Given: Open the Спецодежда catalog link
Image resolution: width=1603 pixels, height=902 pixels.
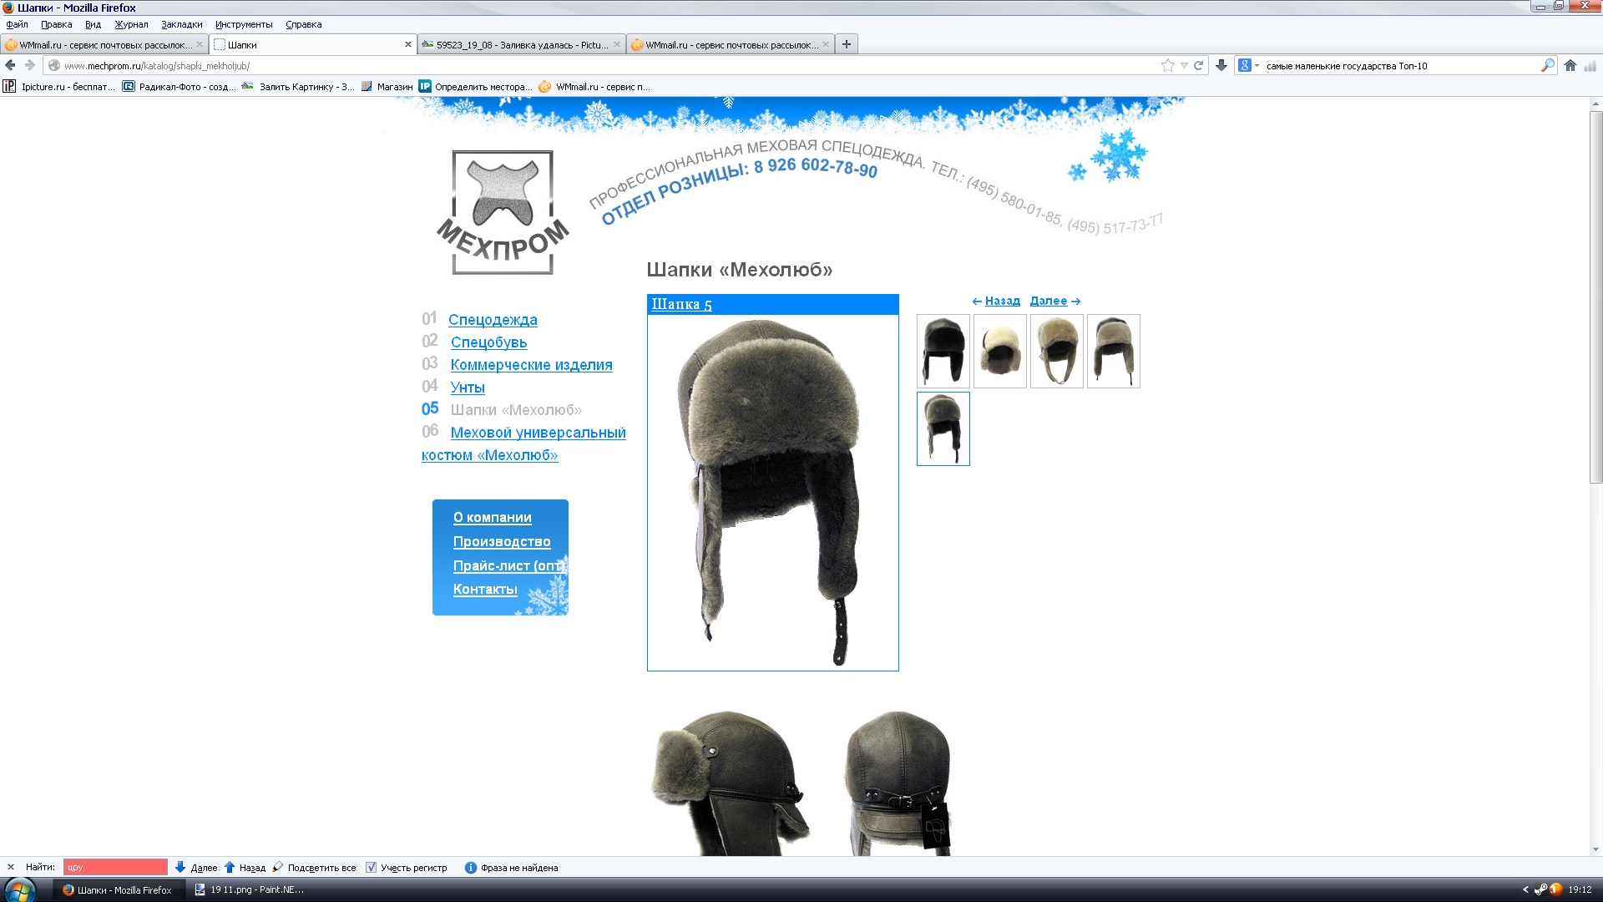Looking at the screenshot, I should [x=493, y=320].
